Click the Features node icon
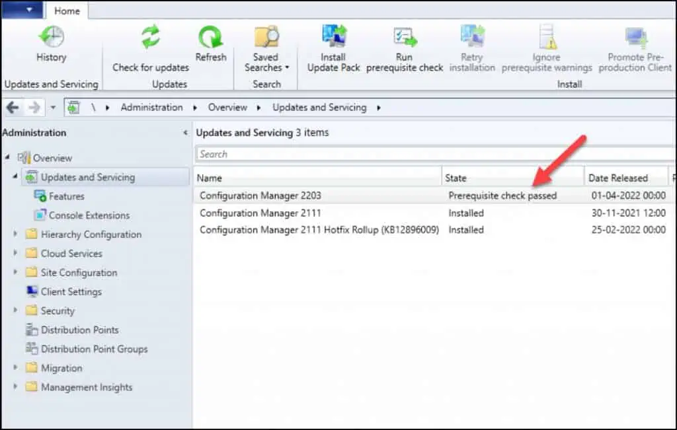 pos(40,196)
